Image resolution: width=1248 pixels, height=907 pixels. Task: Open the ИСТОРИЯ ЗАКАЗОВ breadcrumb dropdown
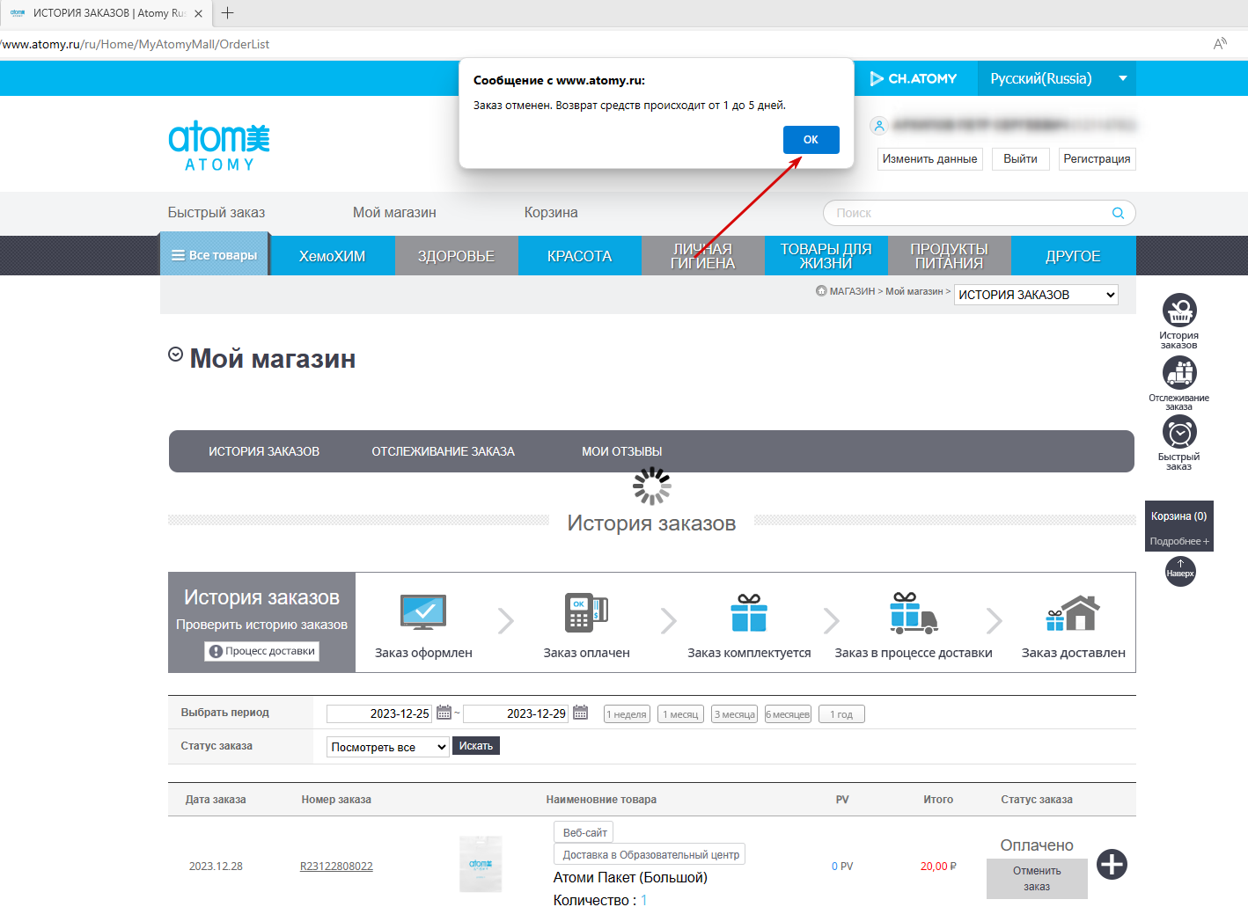click(x=1036, y=295)
